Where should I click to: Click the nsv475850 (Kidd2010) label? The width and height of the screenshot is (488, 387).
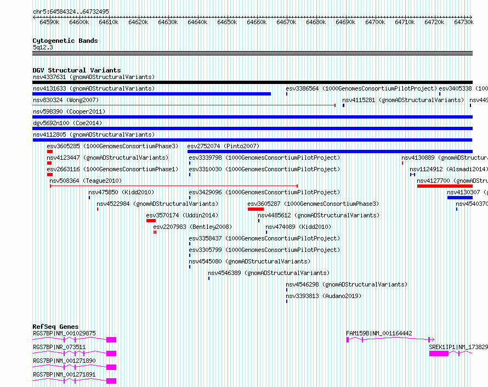pyautogui.click(x=121, y=192)
